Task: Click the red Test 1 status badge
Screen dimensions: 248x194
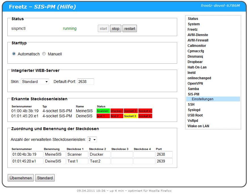Action: (x=103, y=116)
